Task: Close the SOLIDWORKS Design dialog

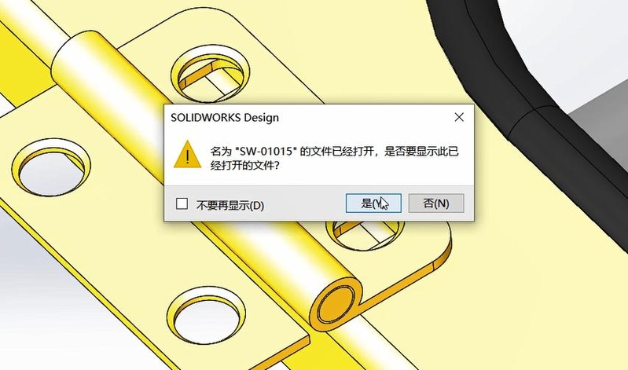Action: pos(459,117)
